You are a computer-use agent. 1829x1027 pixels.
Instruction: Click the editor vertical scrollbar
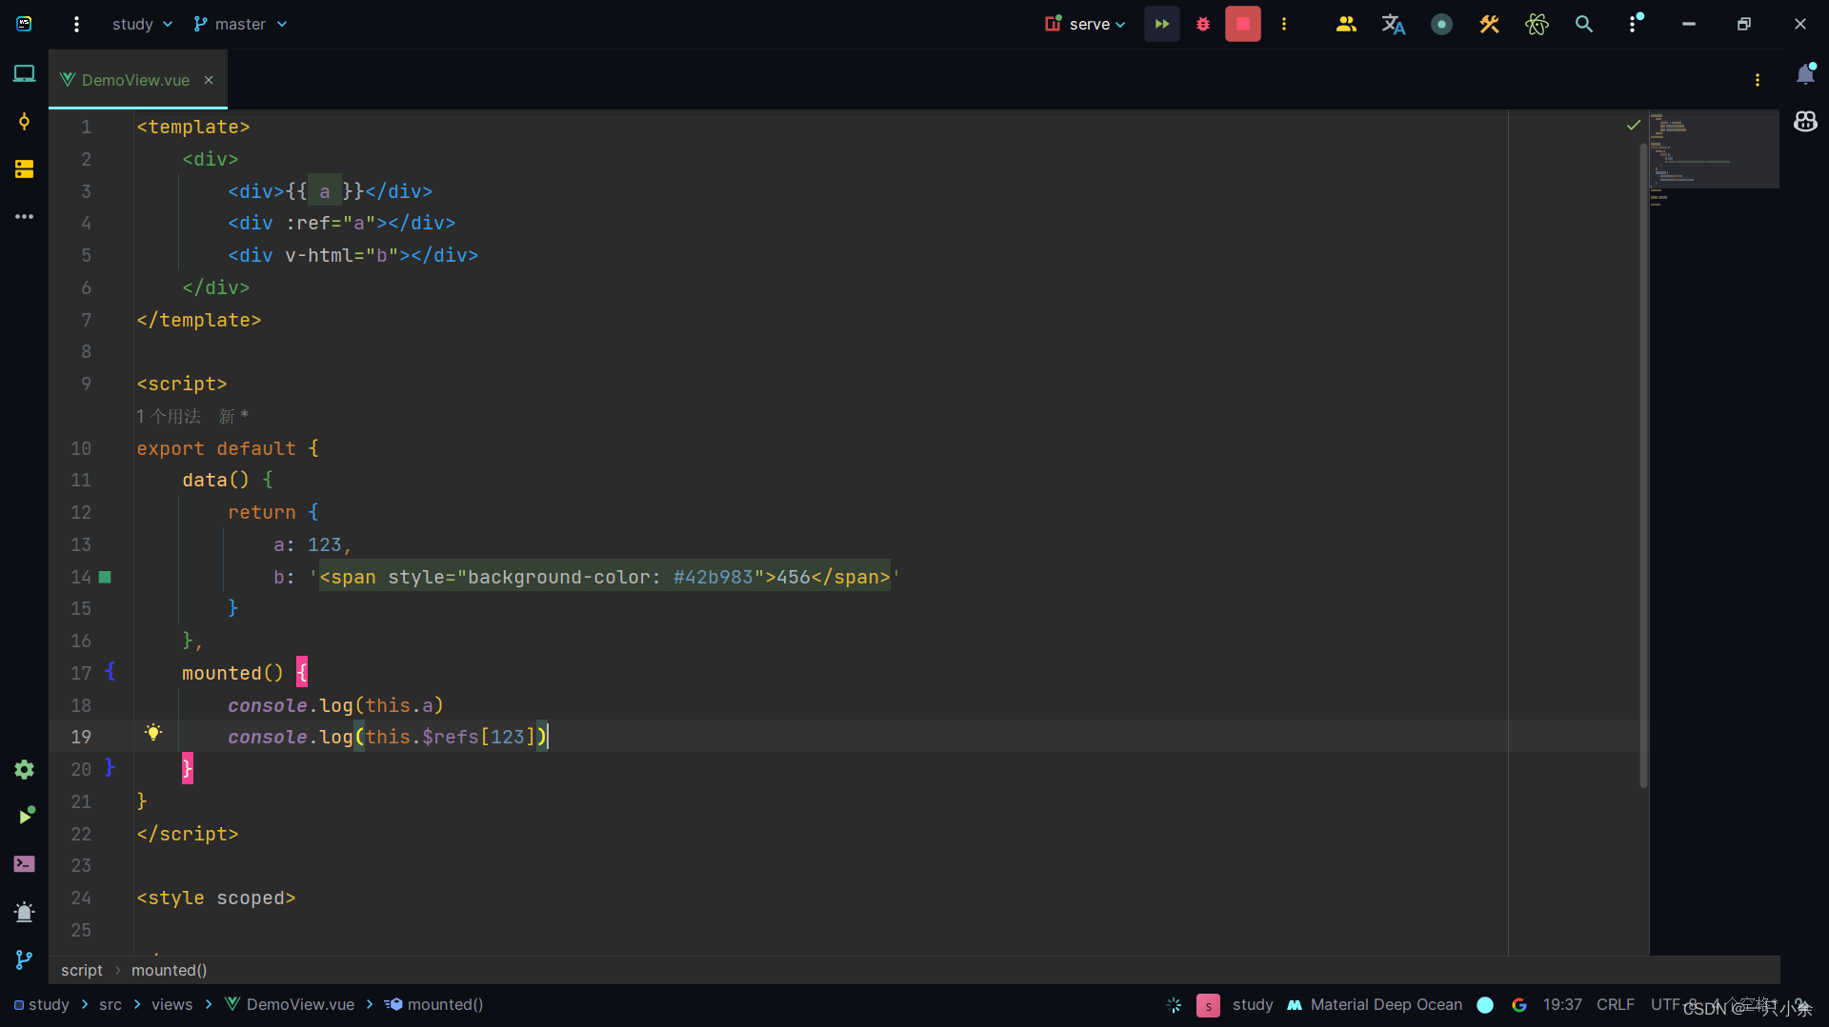1643,466
